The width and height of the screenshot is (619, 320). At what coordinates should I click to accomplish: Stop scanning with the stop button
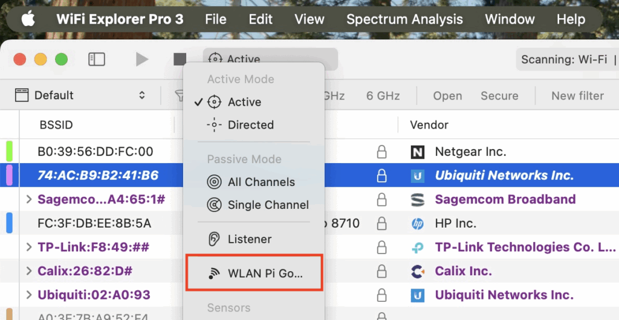point(180,60)
